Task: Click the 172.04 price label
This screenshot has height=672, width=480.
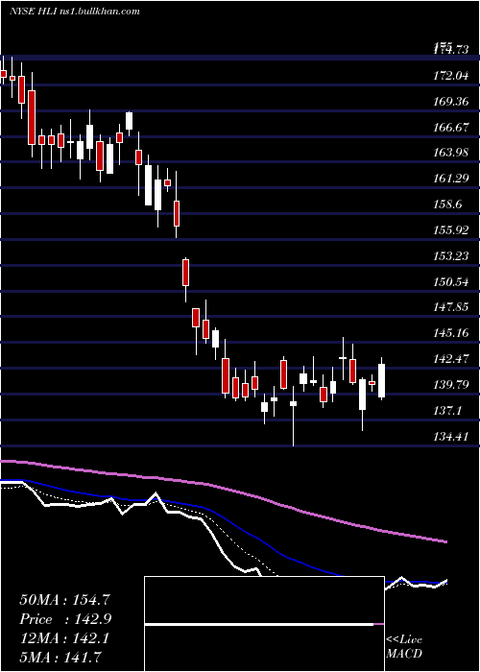Action: (x=450, y=76)
